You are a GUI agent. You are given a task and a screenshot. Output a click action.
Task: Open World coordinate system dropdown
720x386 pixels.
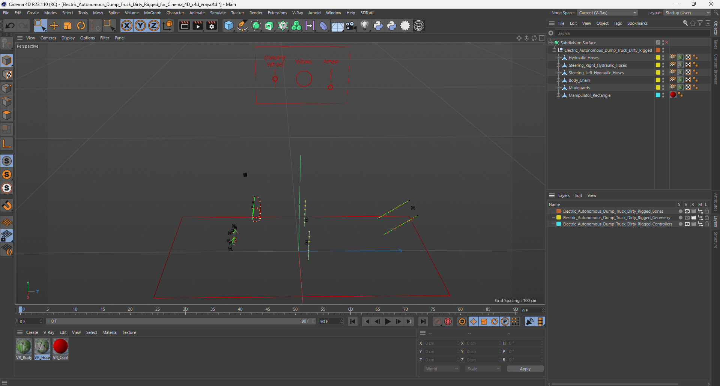click(x=442, y=369)
